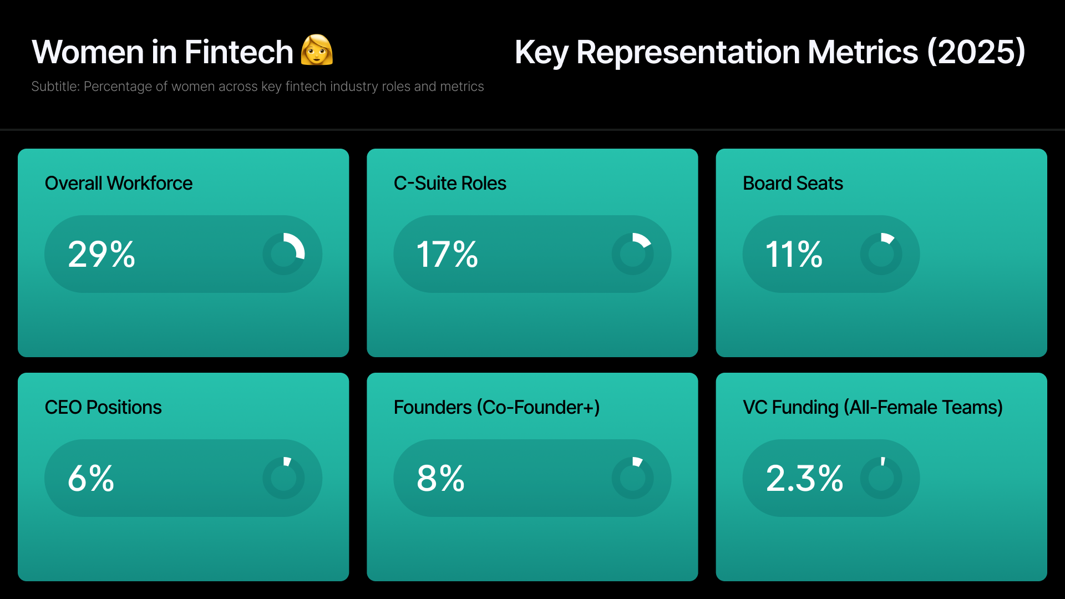1065x599 pixels.
Task: Click the 17% C-Suite value
Action: pyautogui.click(x=447, y=255)
